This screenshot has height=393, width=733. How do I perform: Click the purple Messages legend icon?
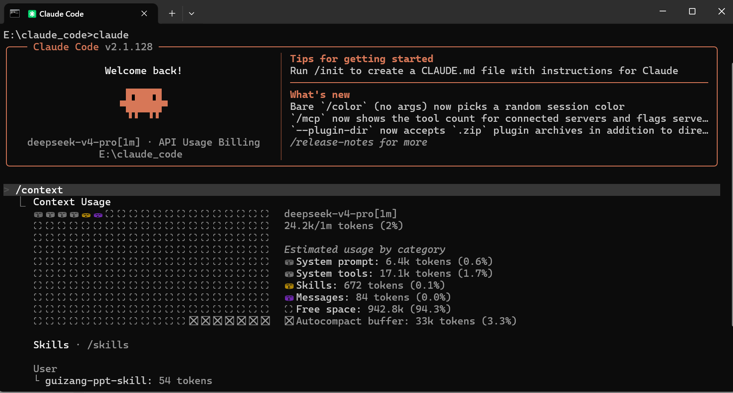pyautogui.click(x=289, y=298)
